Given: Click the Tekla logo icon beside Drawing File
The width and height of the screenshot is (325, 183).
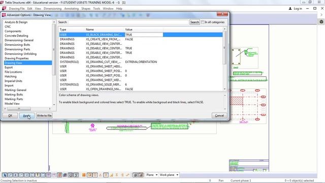Looking at the screenshot, I should point(4,9).
